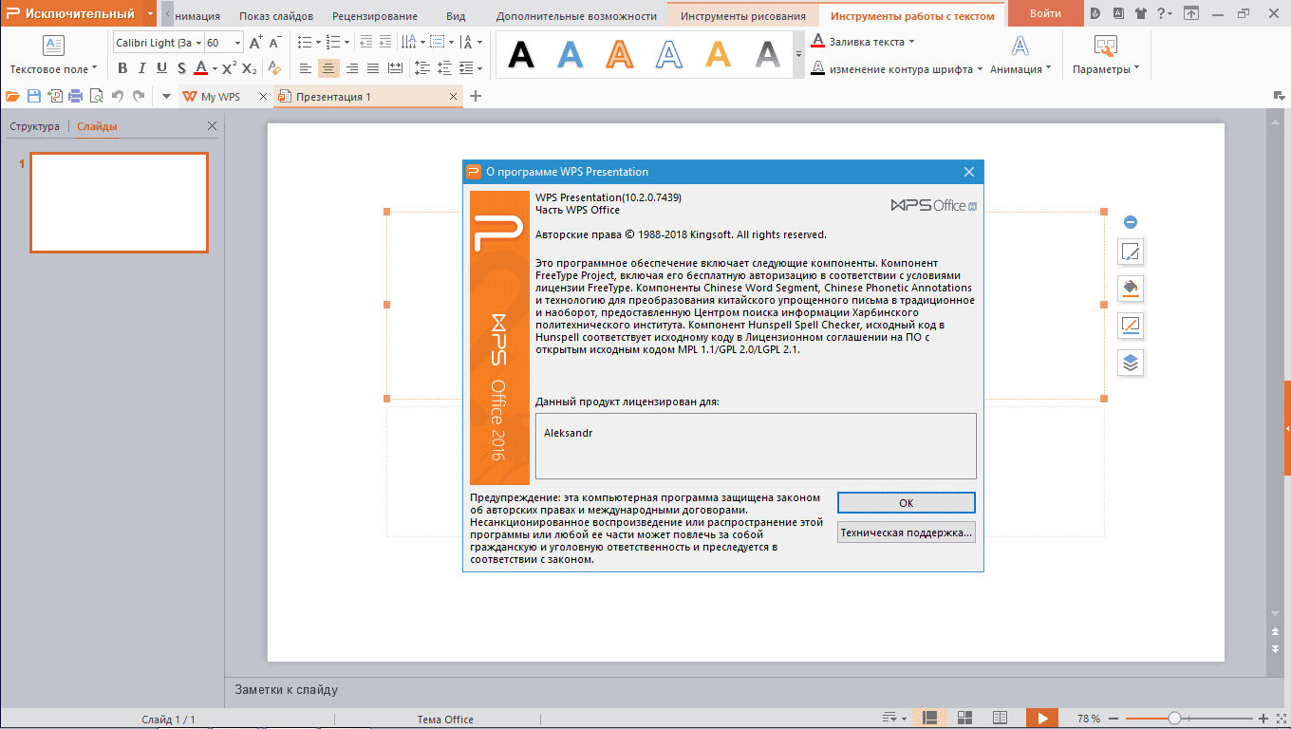Click the paint bucket fill icon beside slide
The height and width of the screenshot is (729, 1291).
tap(1130, 288)
